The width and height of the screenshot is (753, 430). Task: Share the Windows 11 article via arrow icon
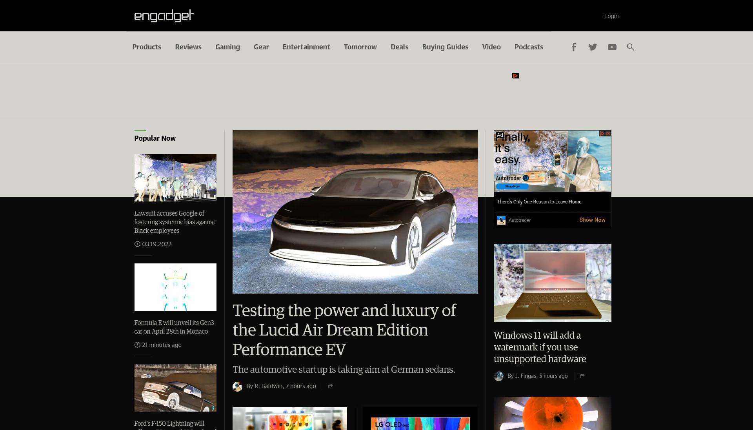coord(582,376)
